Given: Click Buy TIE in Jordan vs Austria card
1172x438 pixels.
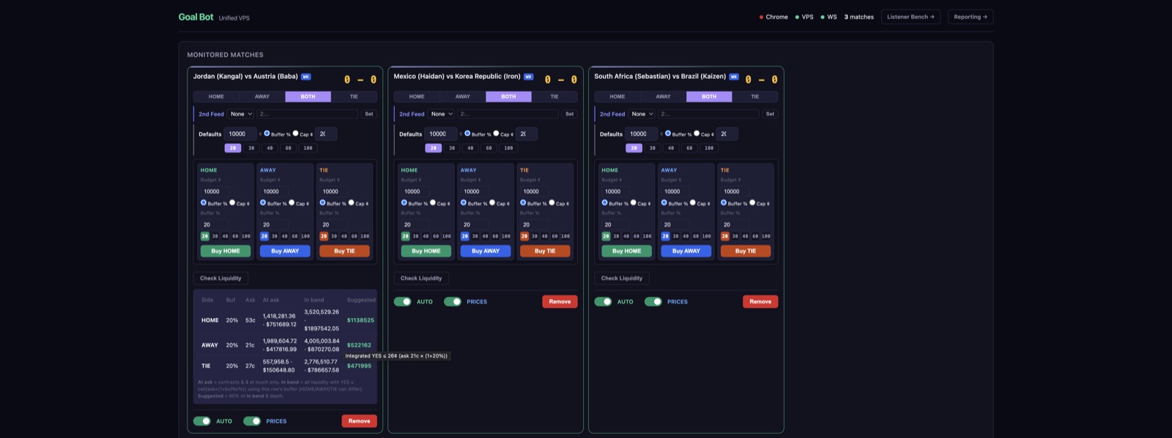Looking at the screenshot, I should [344, 251].
